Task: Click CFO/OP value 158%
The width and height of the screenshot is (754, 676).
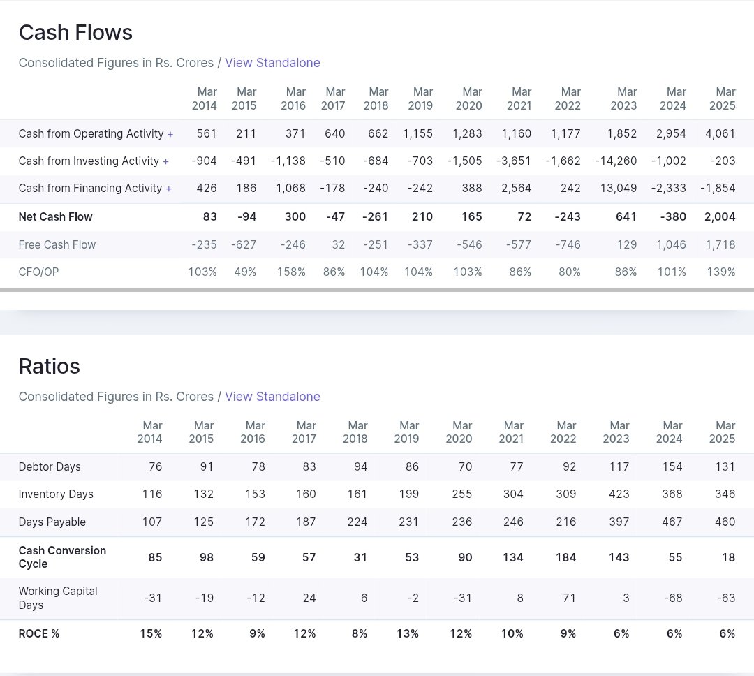Action: tap(291, 272)
